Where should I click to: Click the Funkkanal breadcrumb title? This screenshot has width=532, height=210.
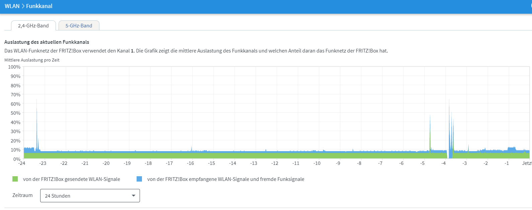coord(39,6)
